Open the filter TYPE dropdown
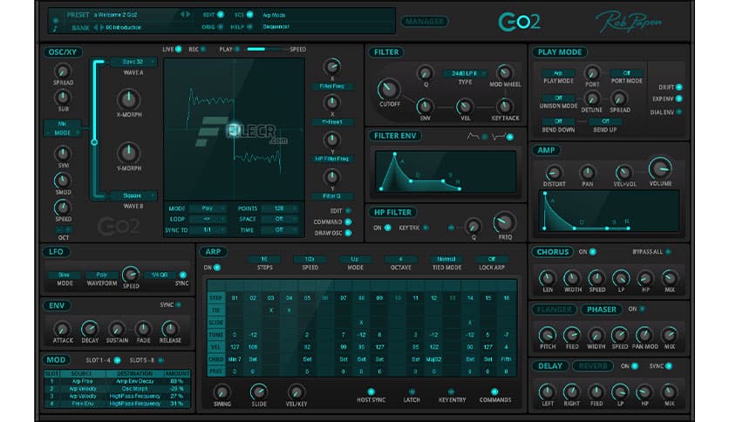This screenshot has width=729, height=422. [x=465, y=73]
